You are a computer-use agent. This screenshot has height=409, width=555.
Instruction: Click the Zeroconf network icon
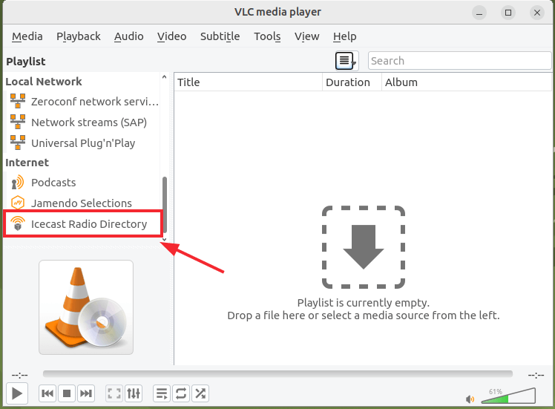pos(18,101)
